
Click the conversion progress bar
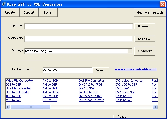[x=59, y=117]
